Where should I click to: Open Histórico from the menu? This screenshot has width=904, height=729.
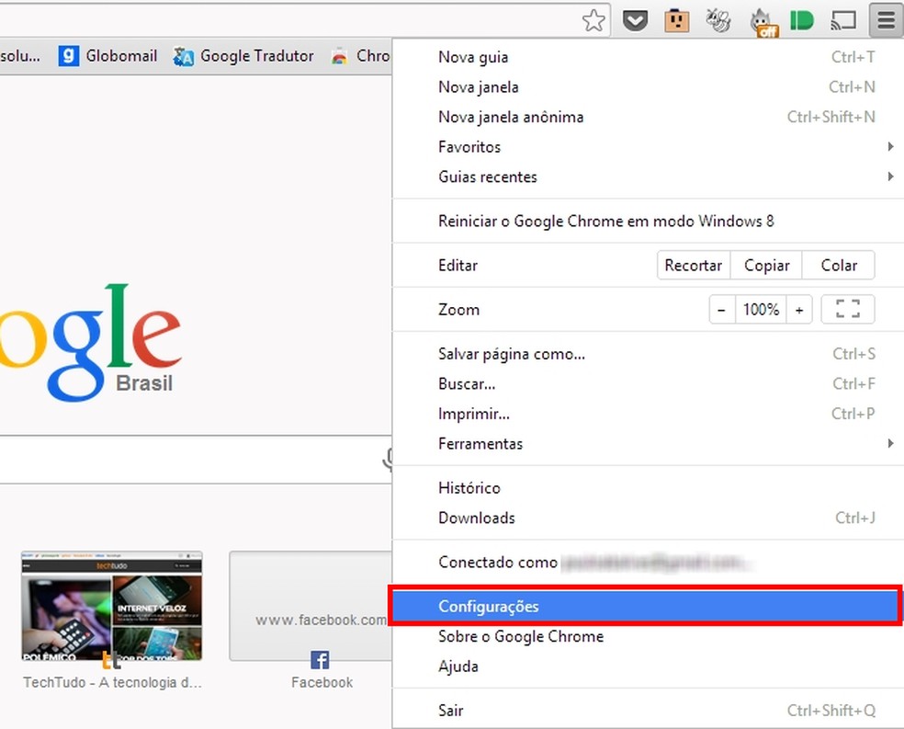[469, 487]
